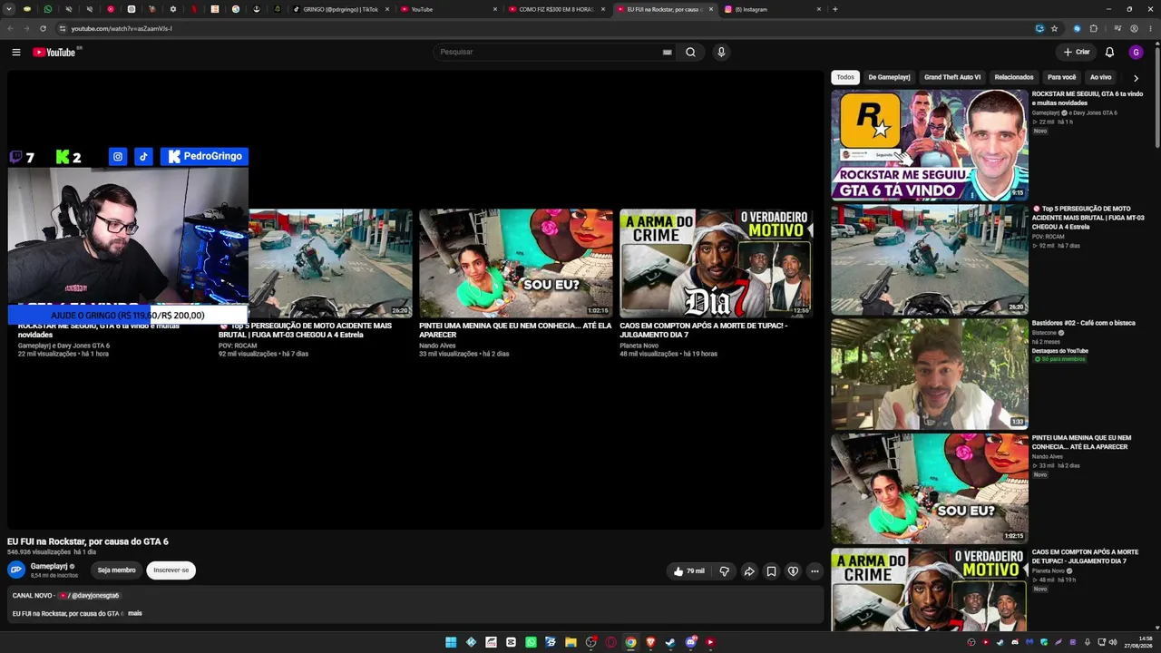Open the account avatar menu

click(x=1136, y=52)
